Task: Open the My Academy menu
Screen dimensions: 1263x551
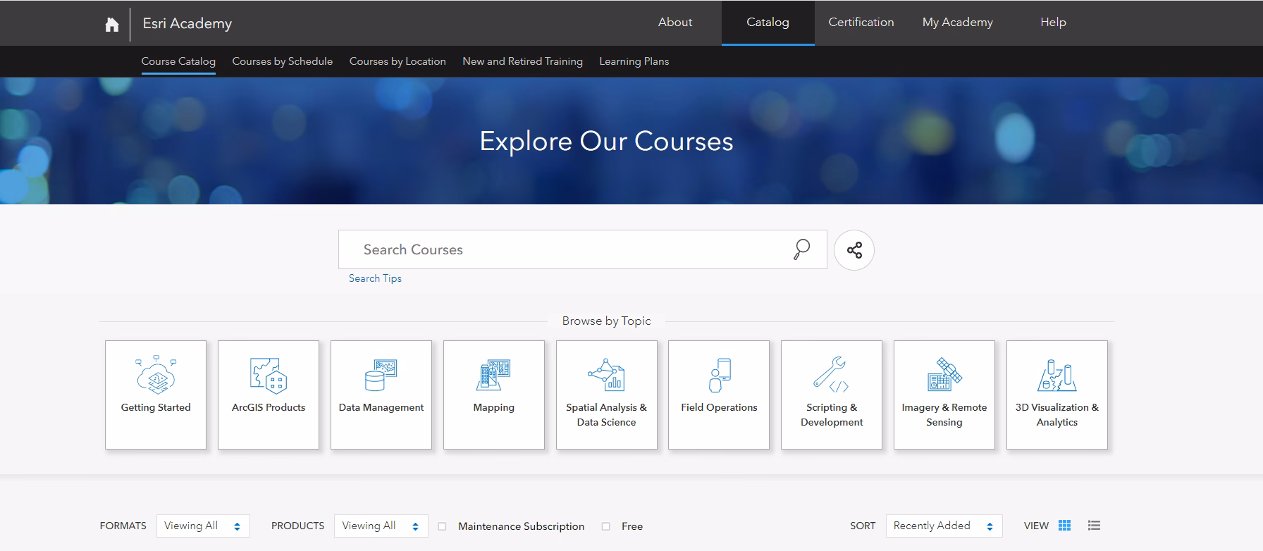Action: tap(958, 23)
